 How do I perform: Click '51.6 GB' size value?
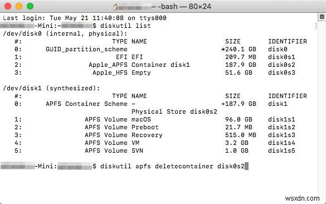click(x=239, y=72)
